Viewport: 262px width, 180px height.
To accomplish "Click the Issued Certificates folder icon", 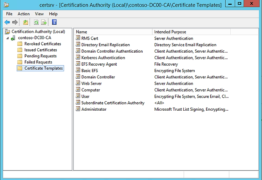I will [x=20, y=50].
